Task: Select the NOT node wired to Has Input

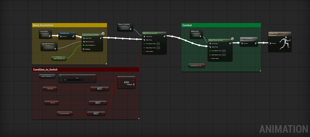Action: tap(100, 89)
